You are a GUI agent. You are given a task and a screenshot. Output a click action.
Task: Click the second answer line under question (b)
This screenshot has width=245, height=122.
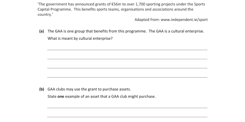pyautogui.click(x=127, y=117)
